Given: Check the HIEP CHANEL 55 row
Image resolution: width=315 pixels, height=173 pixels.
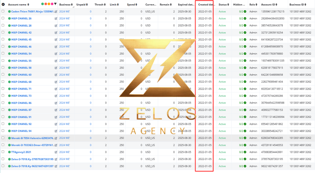Looking at the screenshot, I should [3, 60].
